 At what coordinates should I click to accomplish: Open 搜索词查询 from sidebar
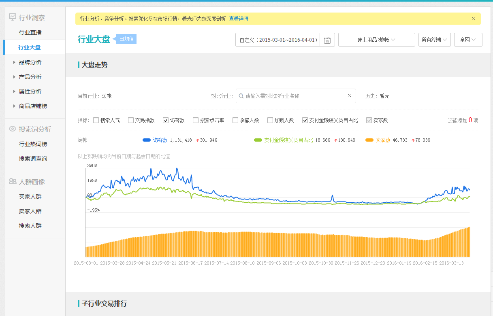click(33, 159)
